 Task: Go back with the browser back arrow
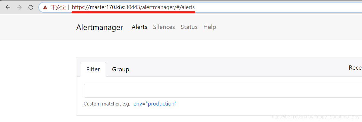click(8, 7)
